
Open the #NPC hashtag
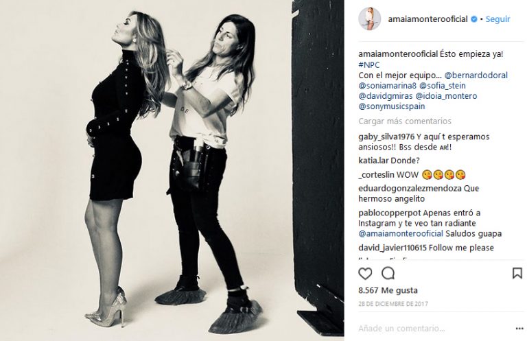[368, 64]
